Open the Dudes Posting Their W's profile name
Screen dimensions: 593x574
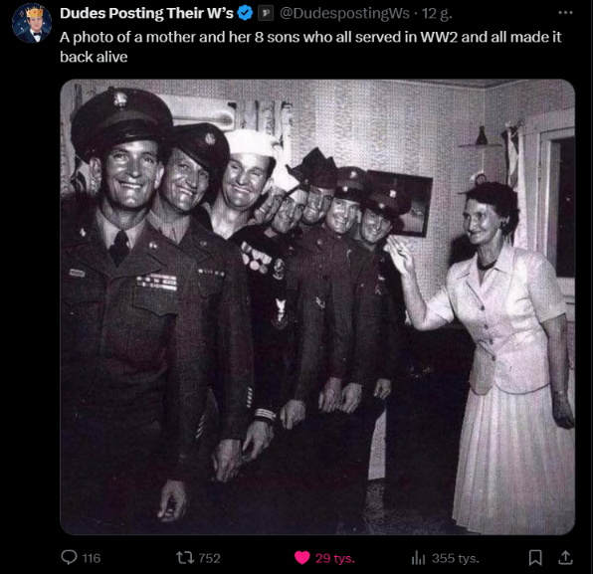[146, 13]
